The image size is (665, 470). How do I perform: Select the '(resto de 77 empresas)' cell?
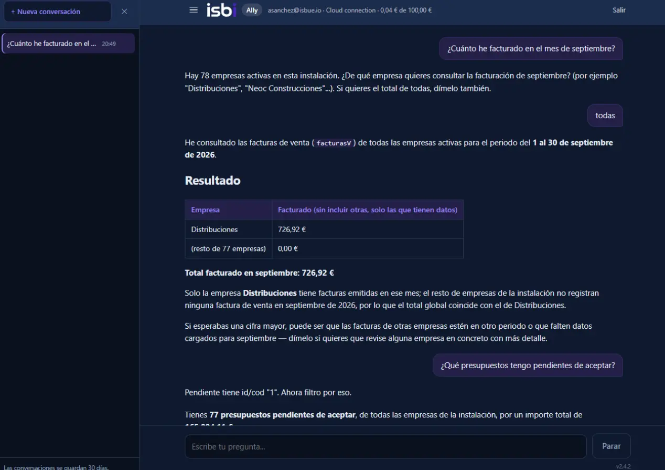pos(228,248)
